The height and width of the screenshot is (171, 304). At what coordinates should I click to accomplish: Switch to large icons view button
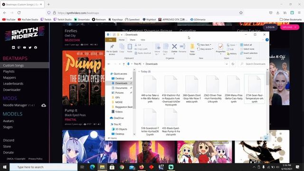tap(266, 138)
